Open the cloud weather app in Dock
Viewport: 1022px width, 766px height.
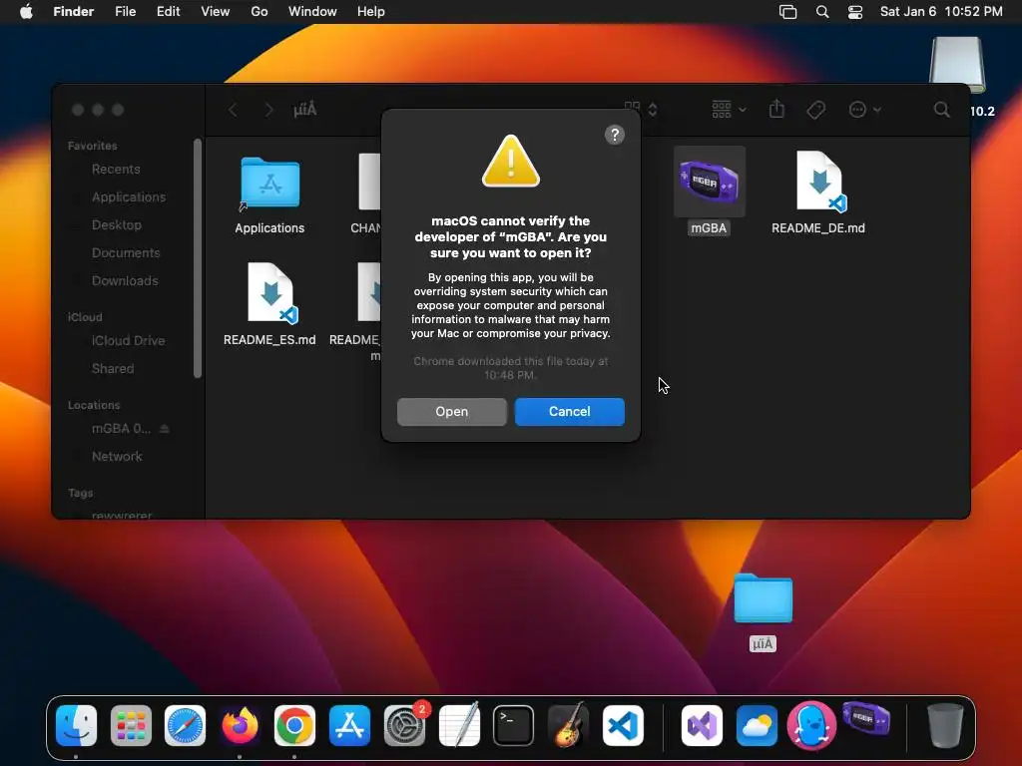click(x=757, y=726)
